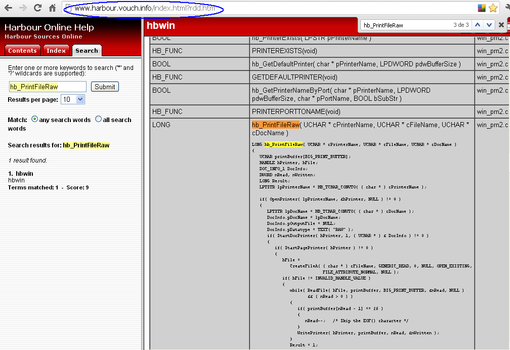Bookmark page with the star icon
Viewport: 510px width, 350px height.
pos(493,8)
